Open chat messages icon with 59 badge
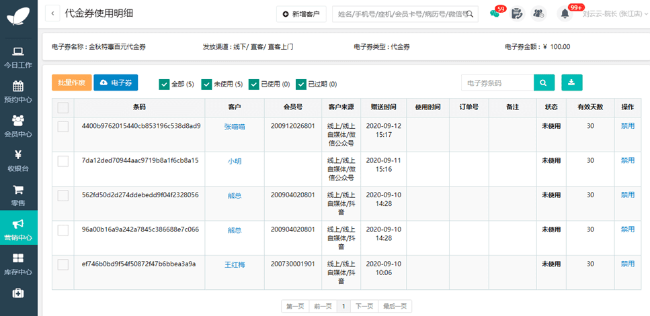The width and height of the screenshot is (650, 316). tap(495, 13)
